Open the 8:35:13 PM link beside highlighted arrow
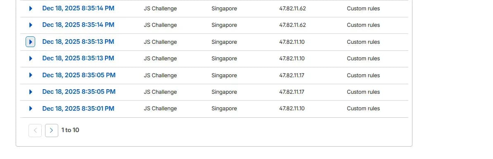The width and height of the screenshot is (493, 159). [x=78, y=42]
